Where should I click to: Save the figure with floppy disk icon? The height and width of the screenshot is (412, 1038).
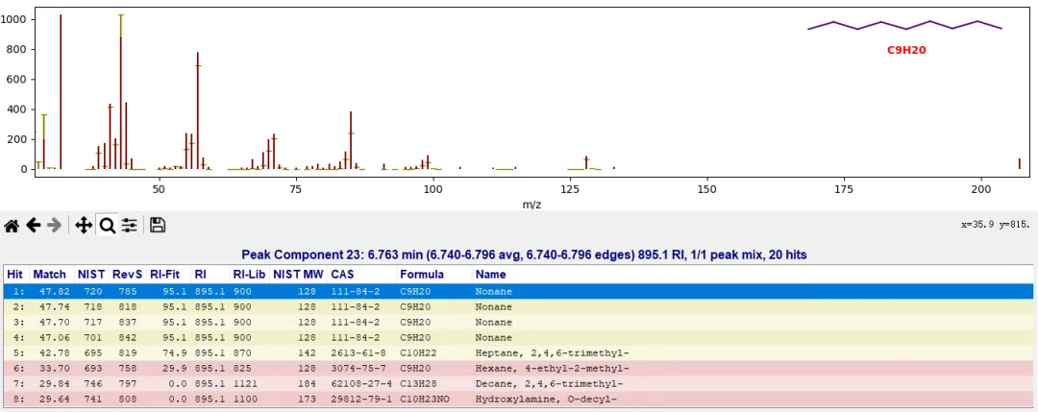tap(158, 225)
